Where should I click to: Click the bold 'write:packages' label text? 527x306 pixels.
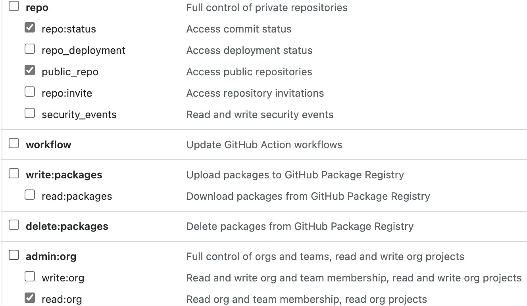click(x=64, y=175)
